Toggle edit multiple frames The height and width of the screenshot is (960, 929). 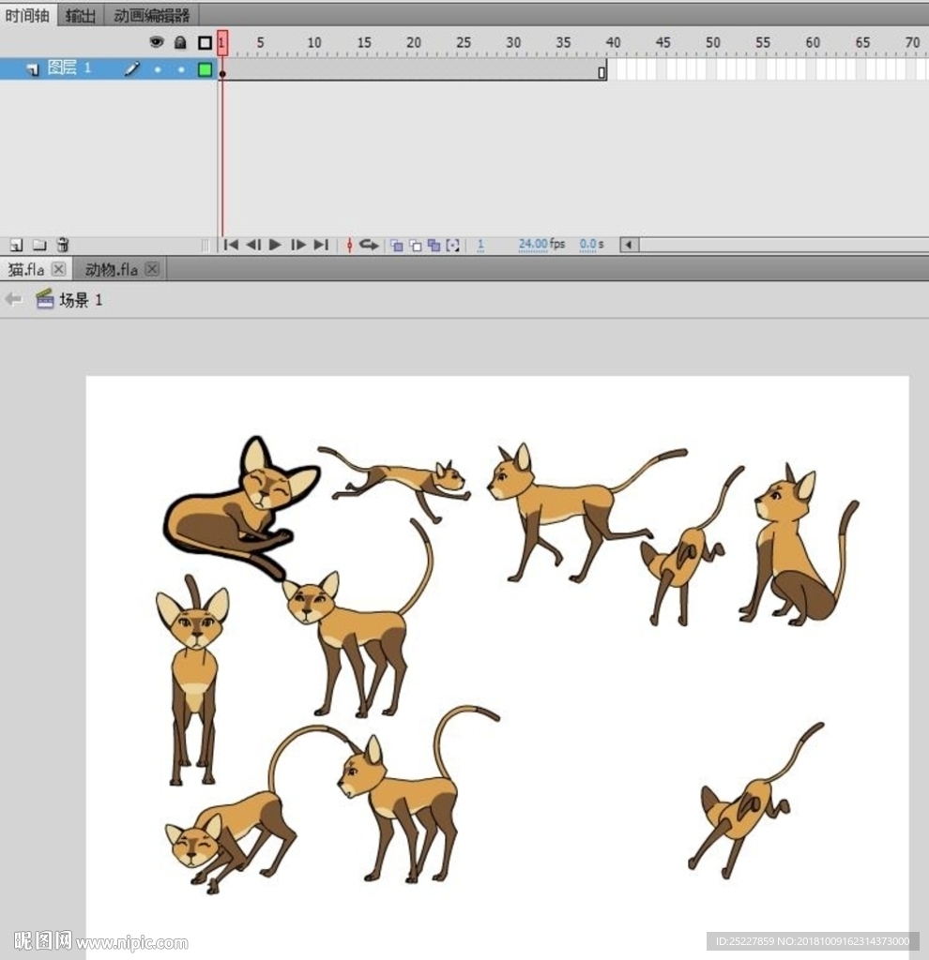[x=434, y=246]
